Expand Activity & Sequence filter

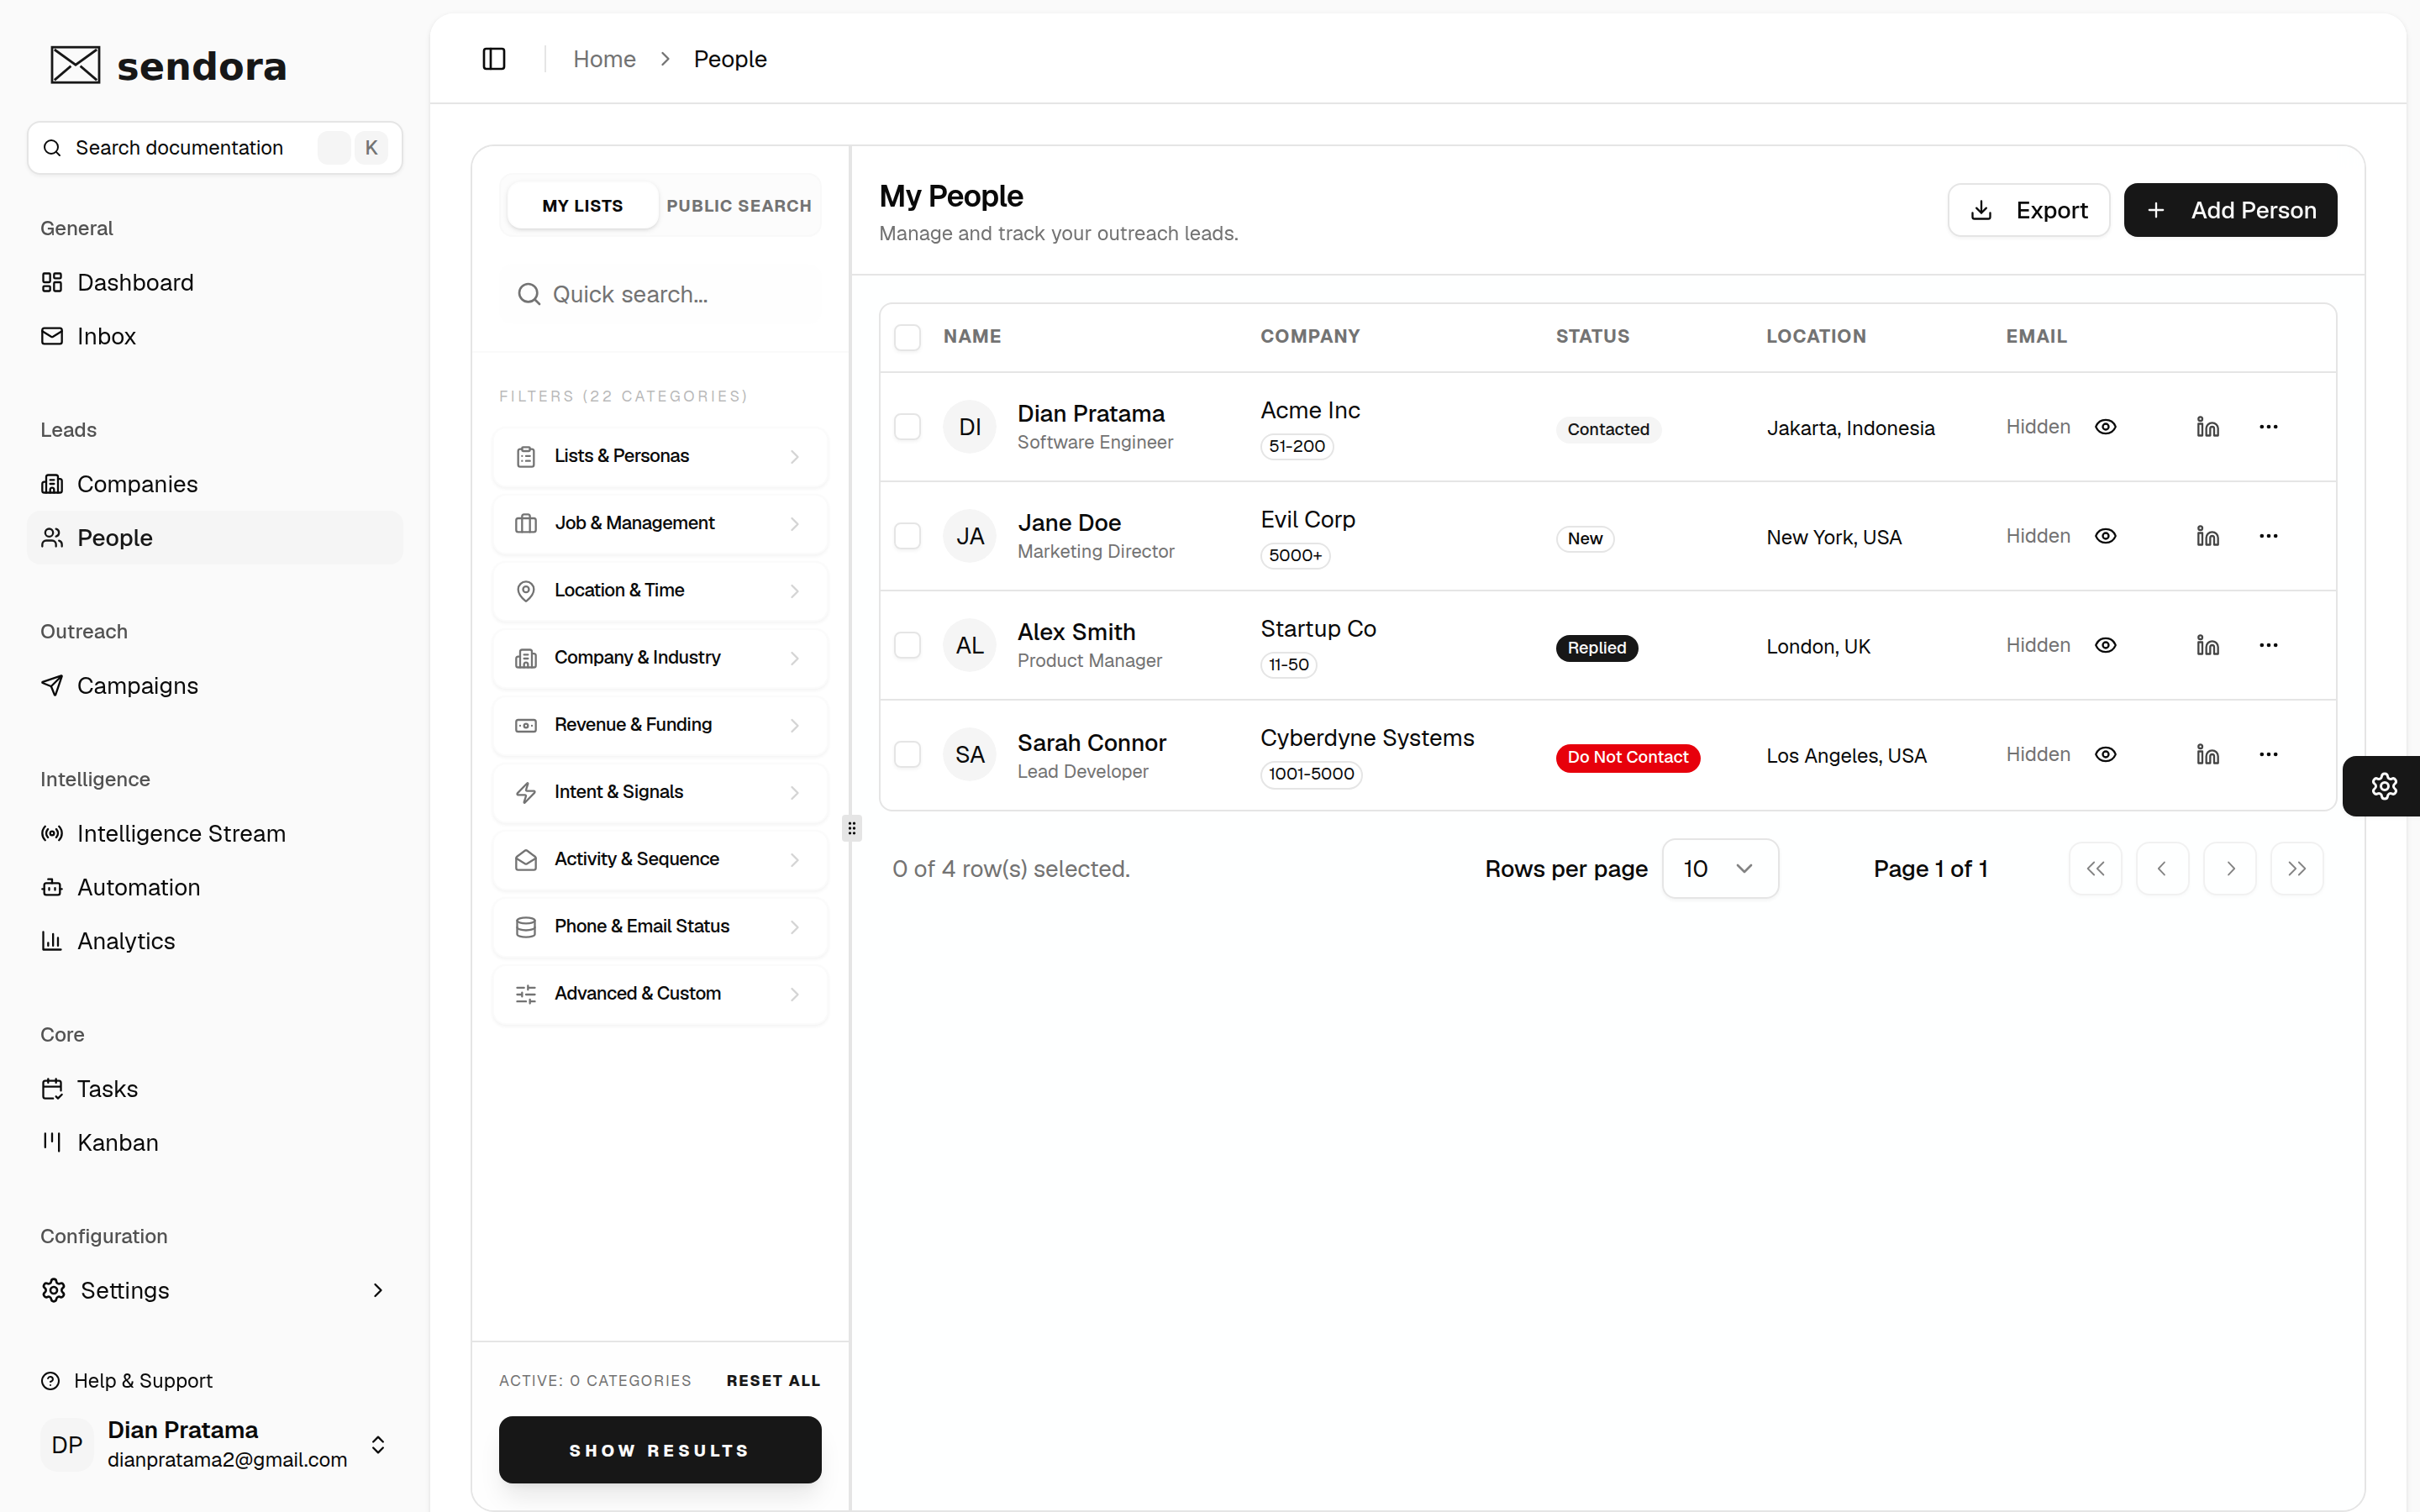point(660,859)
